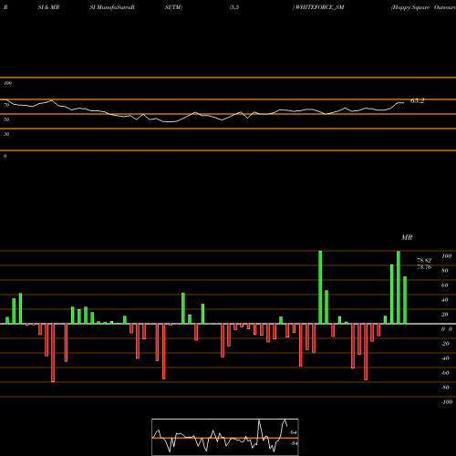
Task: Click the -100 label on MR right axis
Action: point(447,402)
